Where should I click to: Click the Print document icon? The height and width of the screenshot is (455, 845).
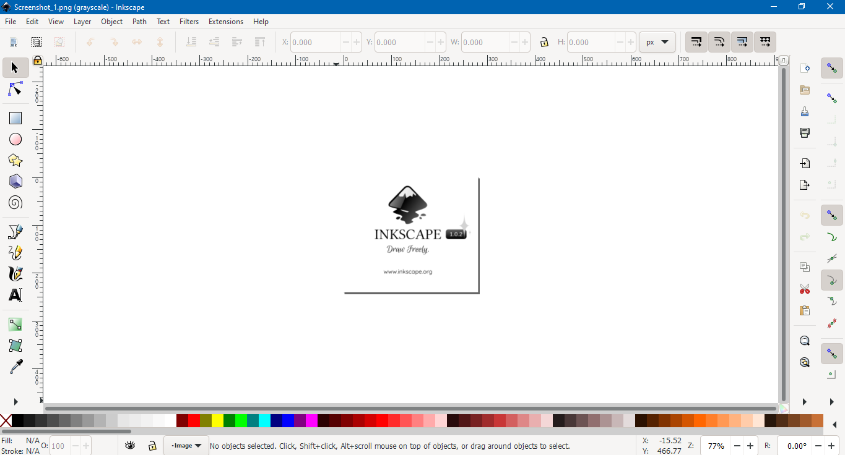tap(805, 133)
